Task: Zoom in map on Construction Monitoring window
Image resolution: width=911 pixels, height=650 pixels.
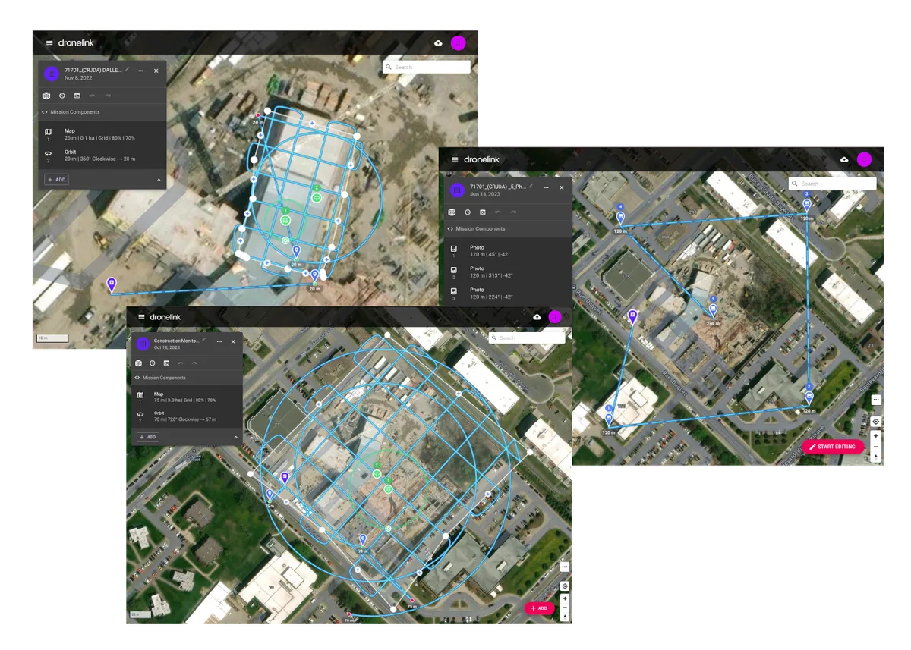Action: (x=565, y=598)
